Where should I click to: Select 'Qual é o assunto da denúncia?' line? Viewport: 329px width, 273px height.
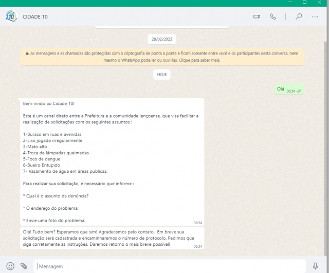pos(56,196)
